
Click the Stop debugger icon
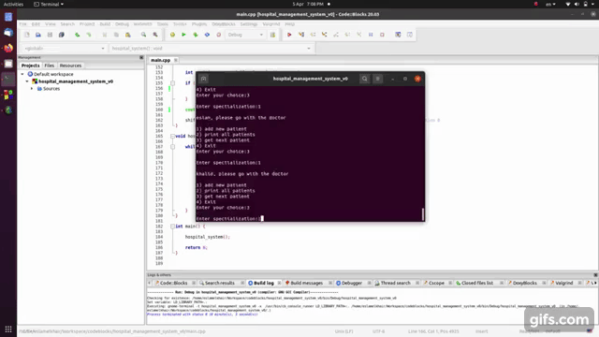(x=382, y=35)
